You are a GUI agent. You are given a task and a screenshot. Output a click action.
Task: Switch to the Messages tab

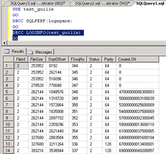pos(40,52)
